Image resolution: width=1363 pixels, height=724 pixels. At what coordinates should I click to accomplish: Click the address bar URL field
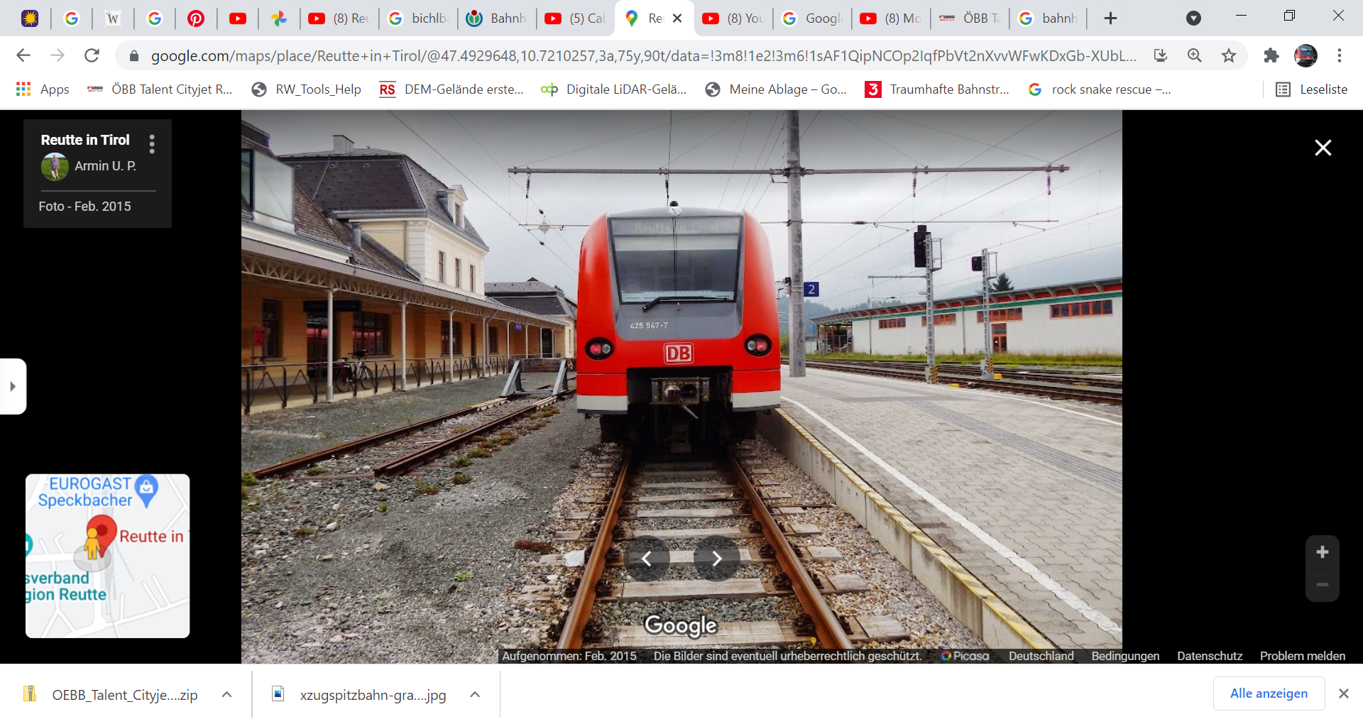(x=642, y=55)
